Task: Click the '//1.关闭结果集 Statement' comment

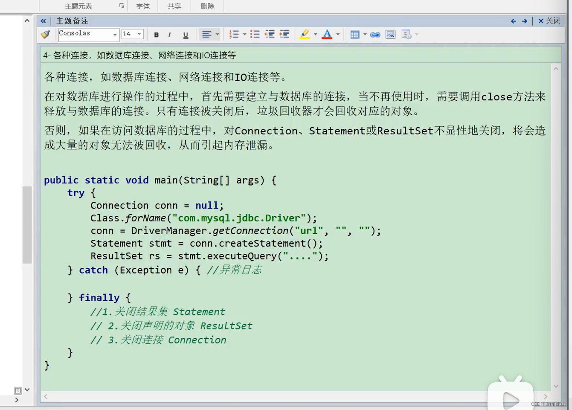Action: coord(157,312)
